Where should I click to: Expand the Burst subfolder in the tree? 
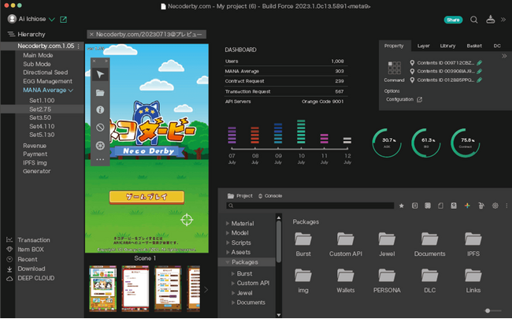click(x=233, y=273)
